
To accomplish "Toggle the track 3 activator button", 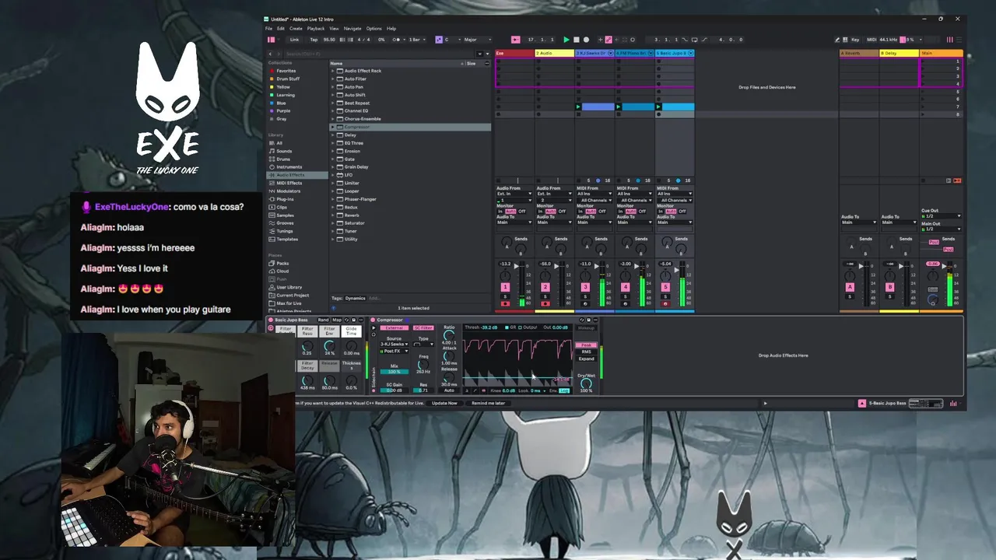I will [x=585, y=287].
